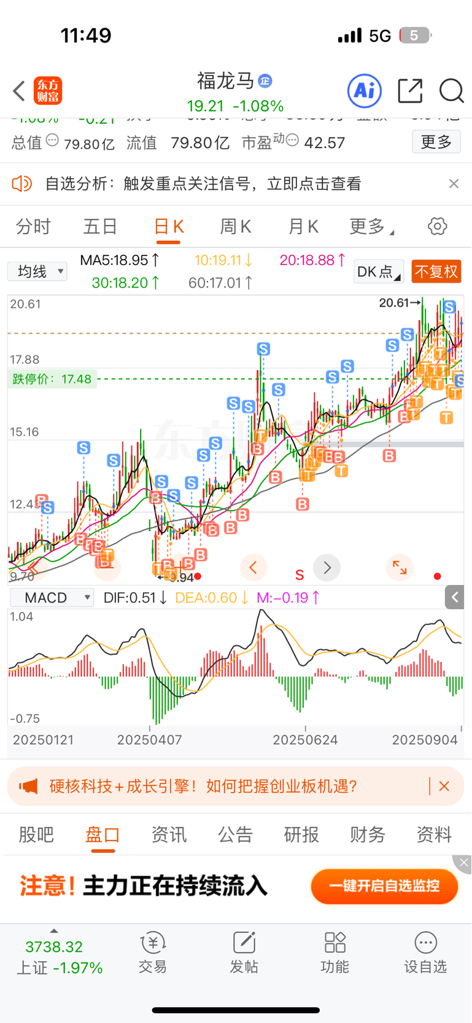This screenshot has height=1023, width=472.
Task: Close the 创业板 promo banner
Action: tap(444, 786)
